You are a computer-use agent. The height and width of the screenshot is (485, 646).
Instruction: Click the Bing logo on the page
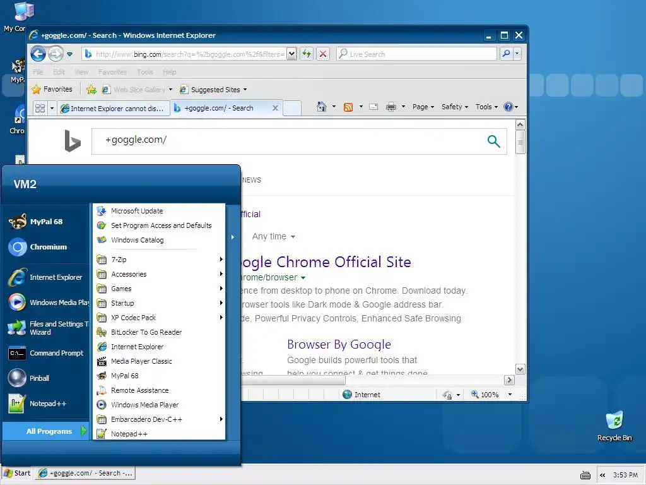73,141
